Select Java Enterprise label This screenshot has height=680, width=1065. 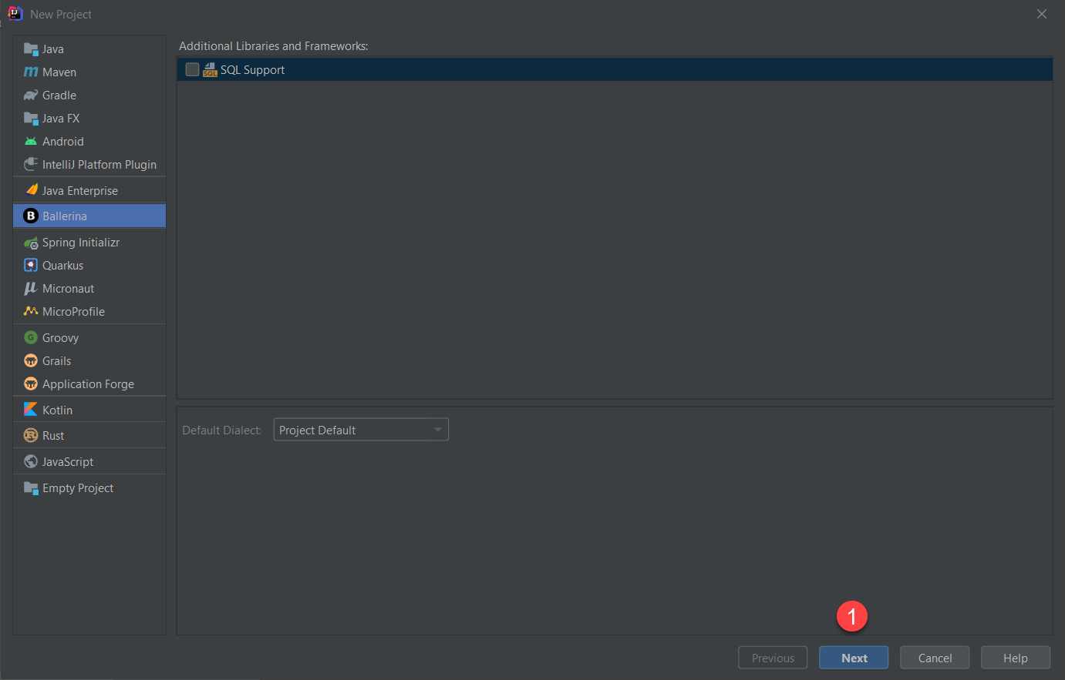point(80,191)
